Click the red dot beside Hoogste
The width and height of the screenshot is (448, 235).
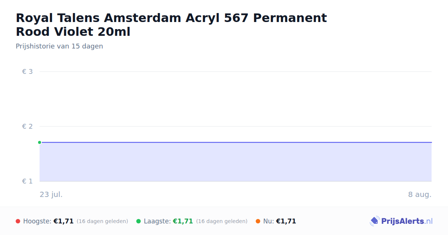coord(18,221)
